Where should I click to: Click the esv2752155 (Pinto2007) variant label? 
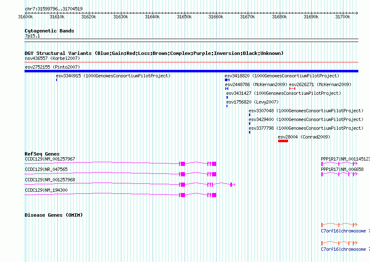pyautogui.click(x=52, y=67)
